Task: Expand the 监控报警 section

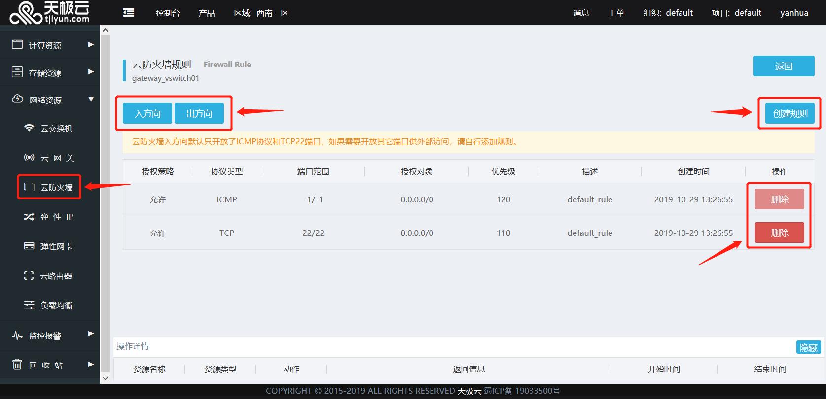Action: click(49, 336)
